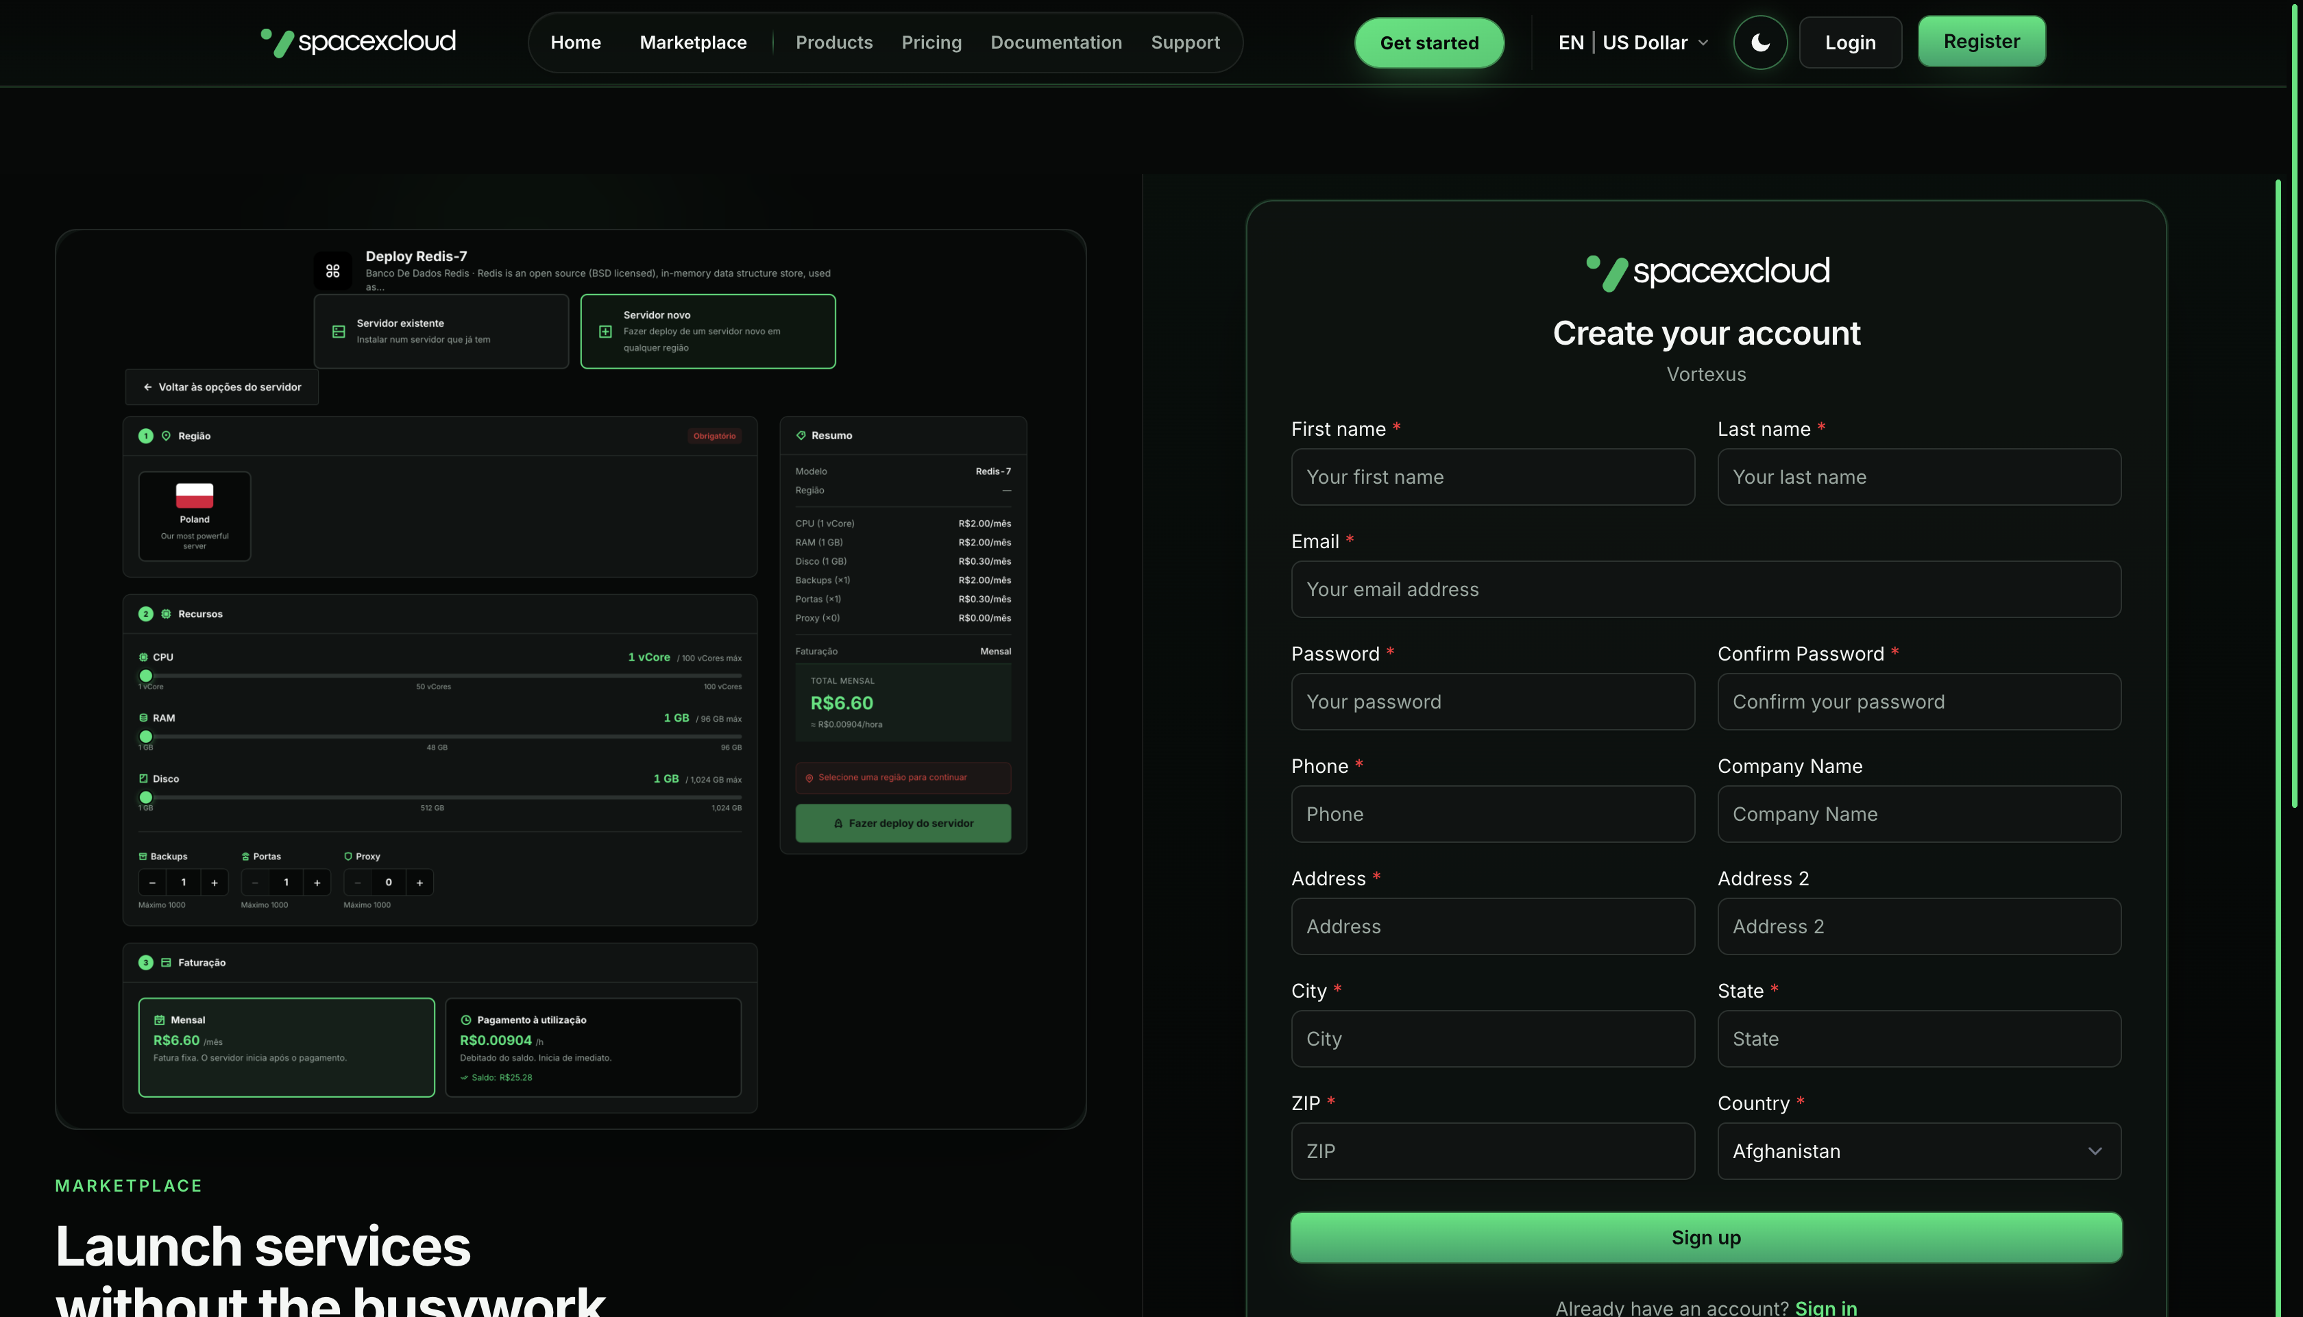Focus the Company Name input field
The width and height of the screenshot is (2303, 1317).
[1919, 814]
